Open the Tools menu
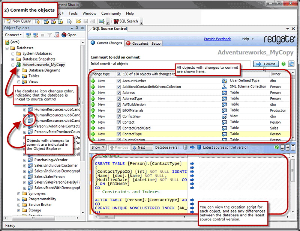 73,14
